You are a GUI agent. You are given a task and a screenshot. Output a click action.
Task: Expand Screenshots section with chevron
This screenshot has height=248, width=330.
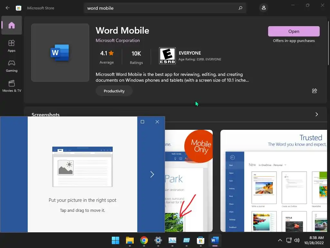[x=316, y=114]
